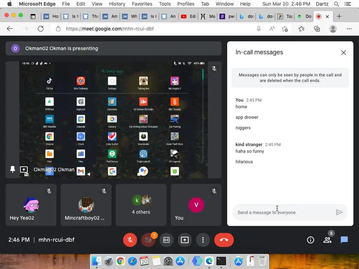Open the Meeting details info icon
This screenshot has height=269, width=359.
pos(311,240)
